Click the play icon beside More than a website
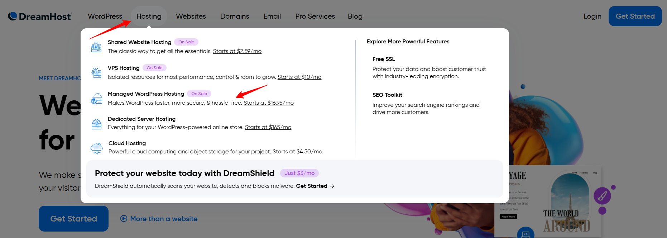 (124, 219)
